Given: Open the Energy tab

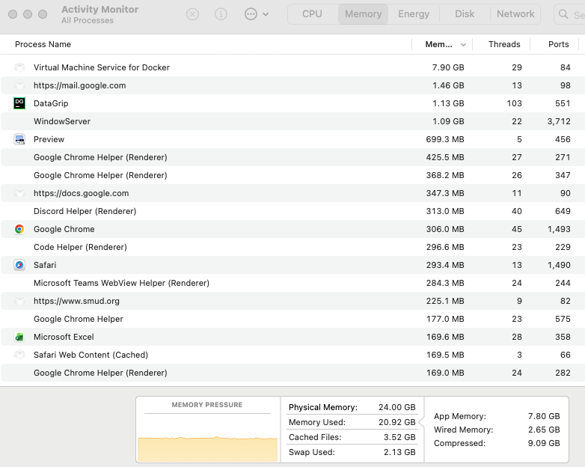Looking at the screenshot, I should click(x=414, y=14).
